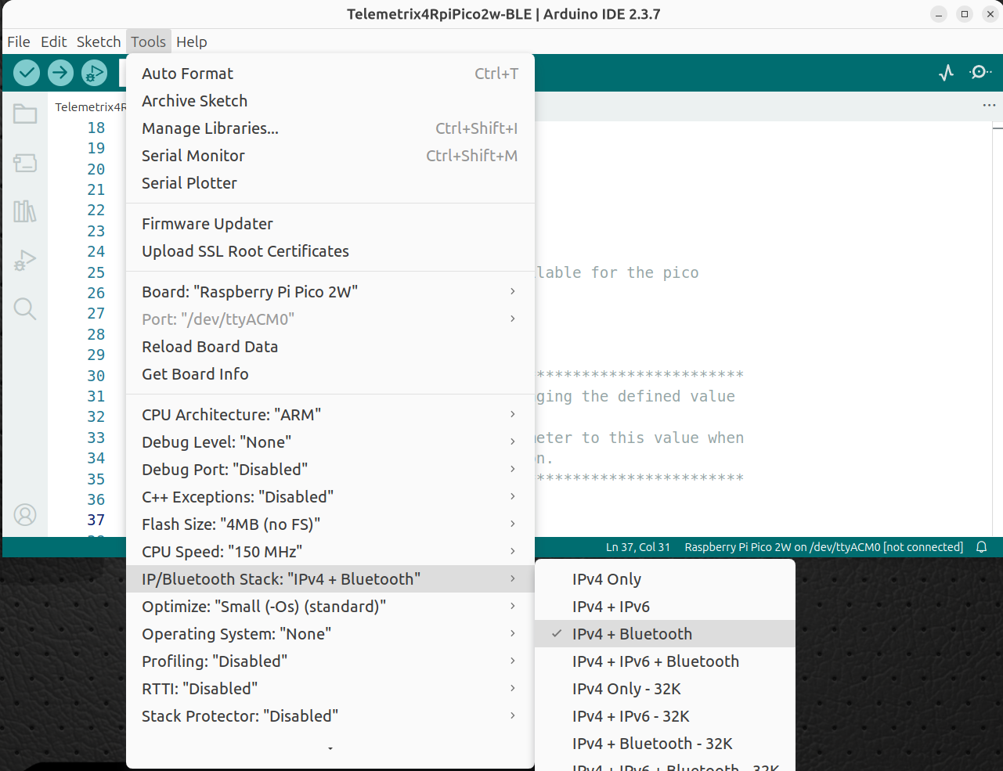Click the Auto Format entry
This screenshot has width=1003, height=771.
[187, 74]
